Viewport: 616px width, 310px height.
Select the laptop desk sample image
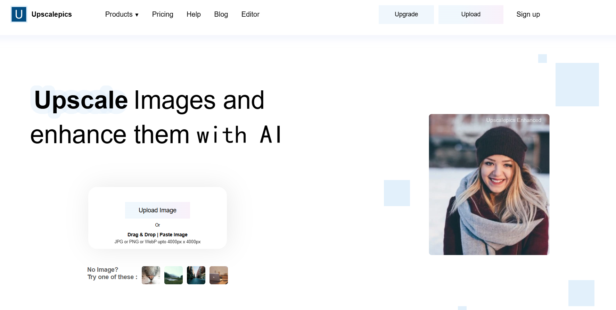point(219,275)
